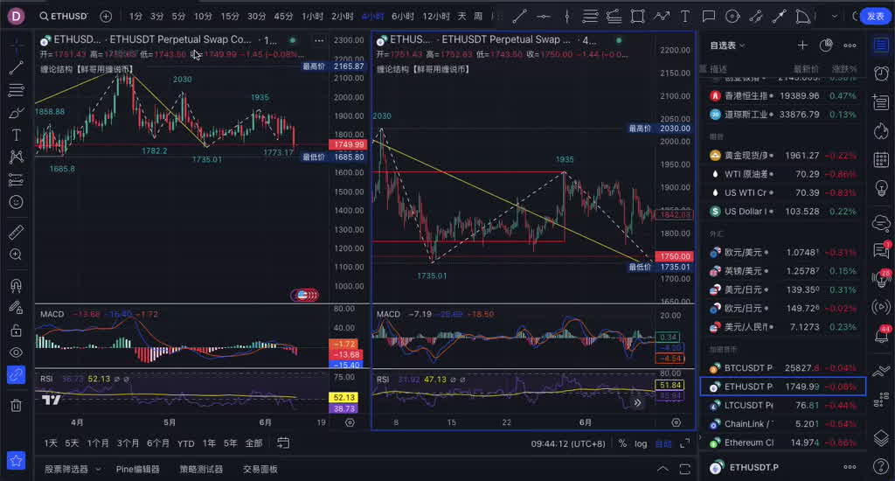
Task: Open the emoji sticker tool
Action: 16,202
